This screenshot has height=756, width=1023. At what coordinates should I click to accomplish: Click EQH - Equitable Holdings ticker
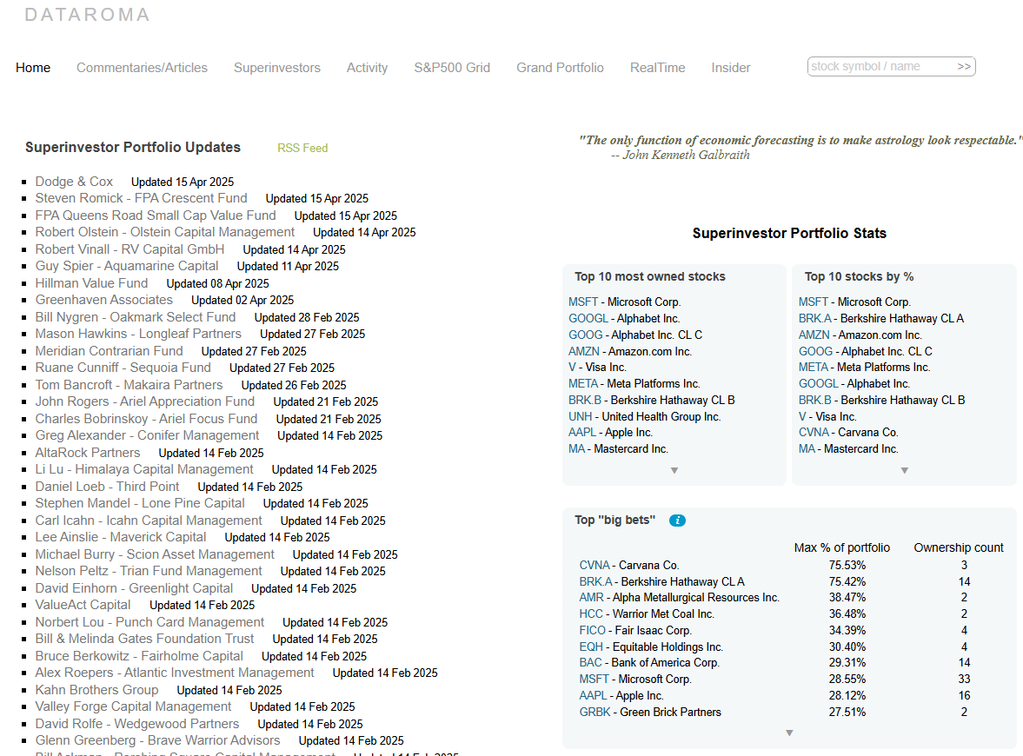tap(591, 647)
